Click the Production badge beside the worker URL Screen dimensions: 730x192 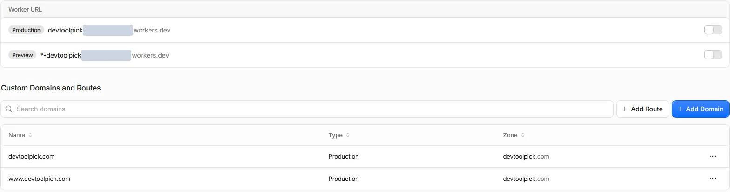pos(27,30)
